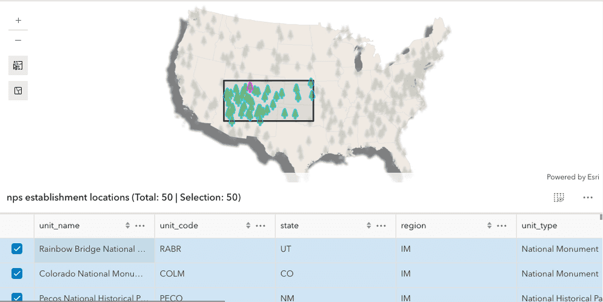Screen dimensions: 603x302
Task: Click the clear selection icon above table
Action: tap(559, 197)
